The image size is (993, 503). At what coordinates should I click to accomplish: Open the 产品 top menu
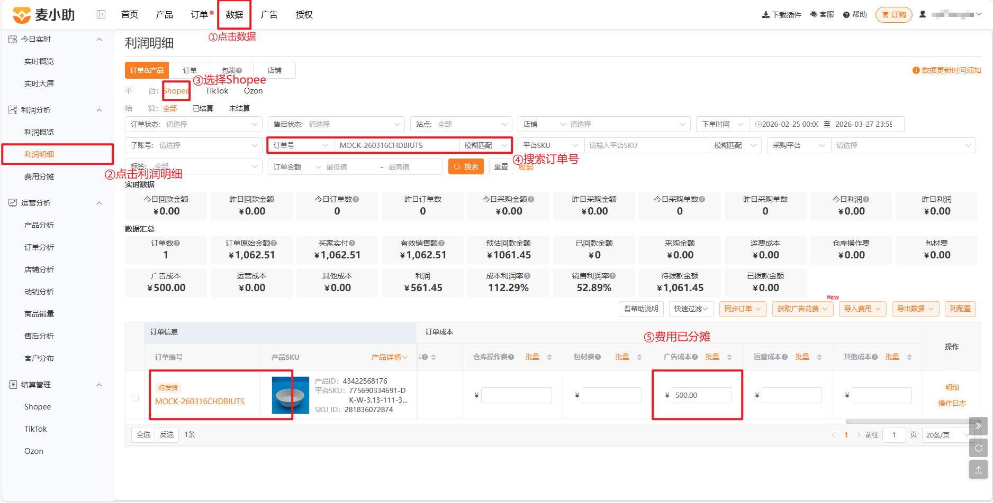click(165, 14)
